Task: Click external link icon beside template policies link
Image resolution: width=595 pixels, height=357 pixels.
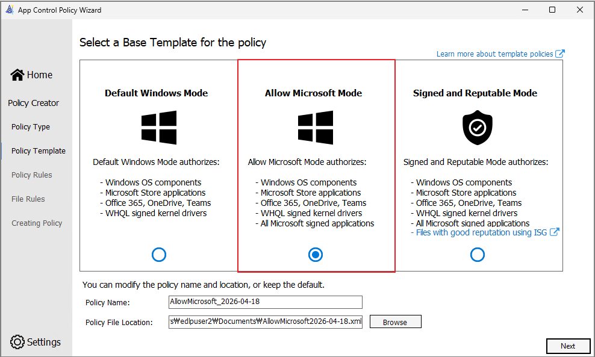Action: tap(560, 54)
